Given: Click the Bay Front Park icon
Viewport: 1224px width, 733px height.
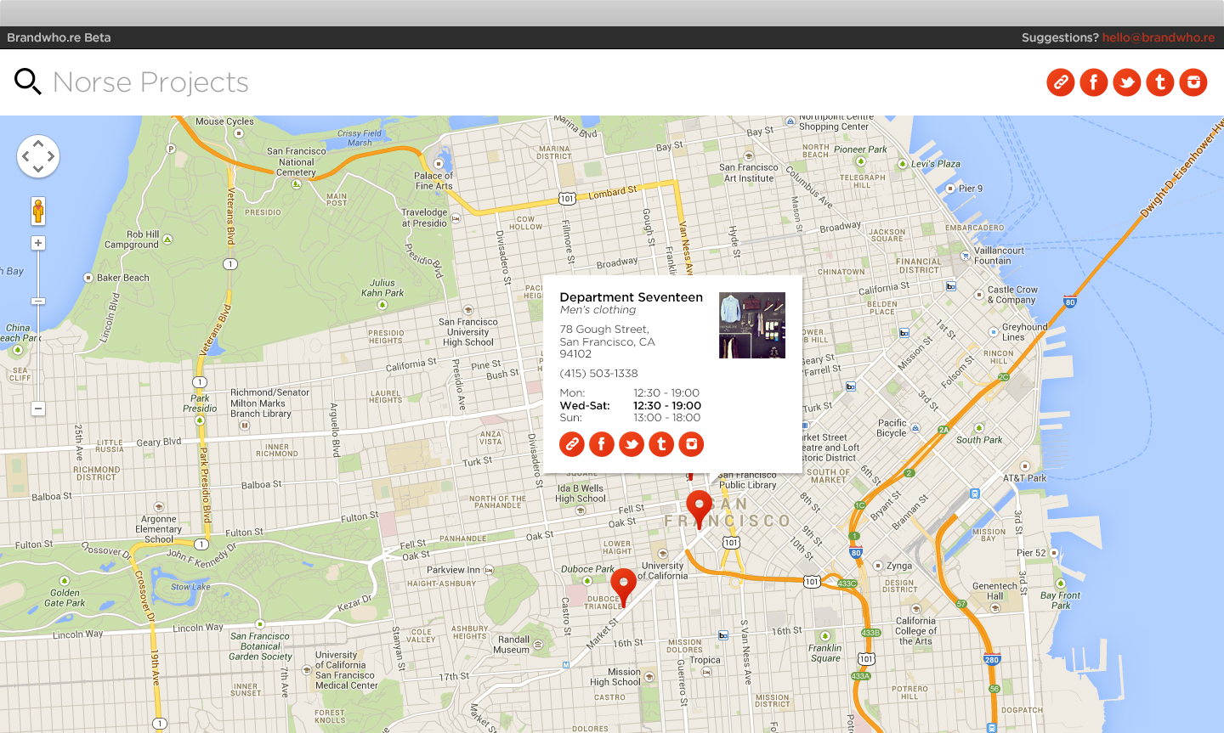Looking at the screenshot, I should tap(1061, 584).
